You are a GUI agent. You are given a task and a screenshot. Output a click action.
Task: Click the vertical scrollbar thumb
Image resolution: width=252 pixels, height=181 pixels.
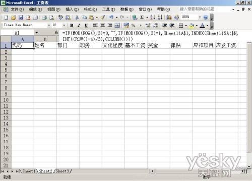pyautogui.click(x=249, y=98)
